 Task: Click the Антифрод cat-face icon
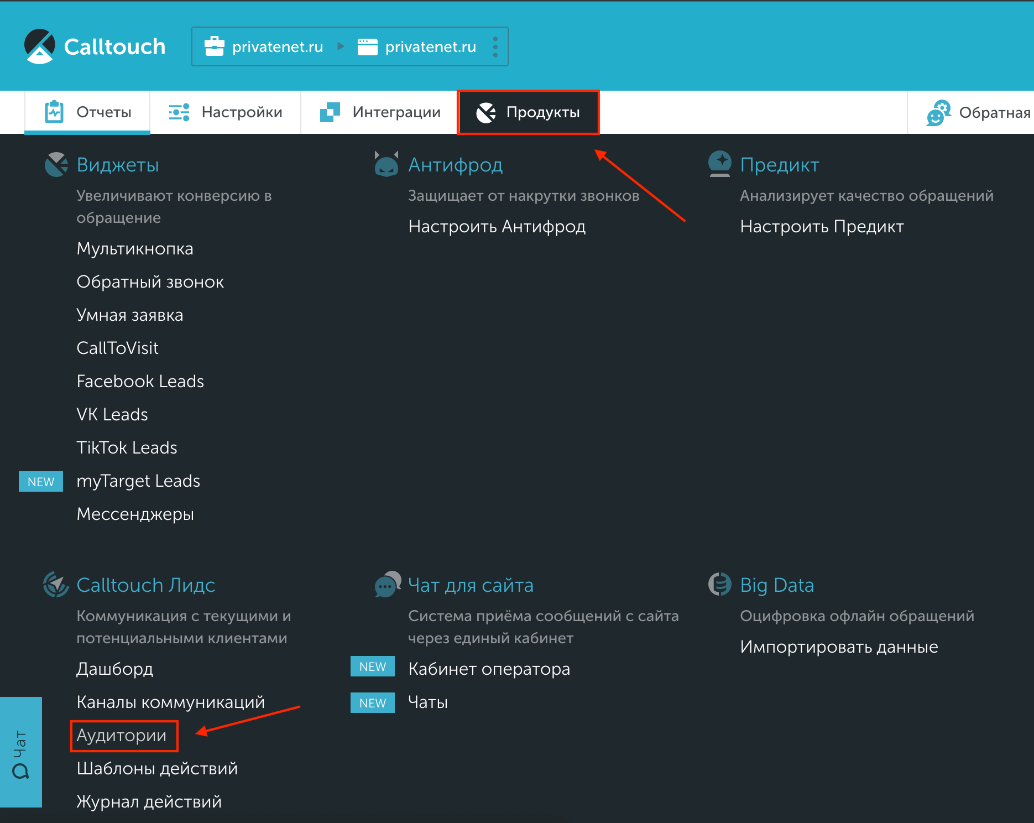coord(387,164)
